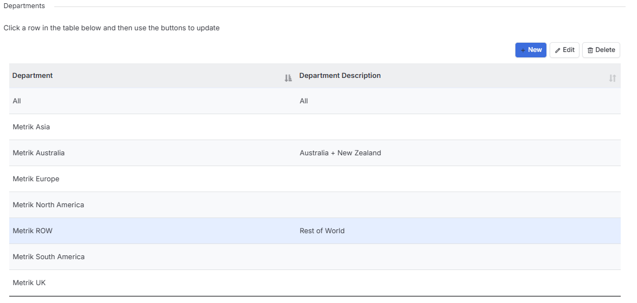
Task: Sort by Department column sort icon
Action: pos(288,78)
